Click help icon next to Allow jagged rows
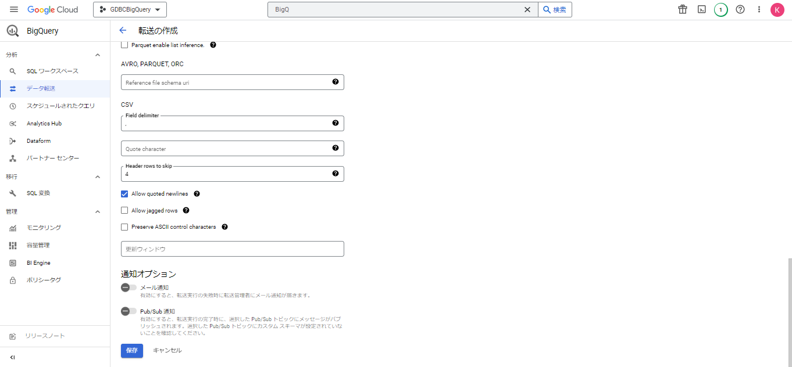 [186, 210]
